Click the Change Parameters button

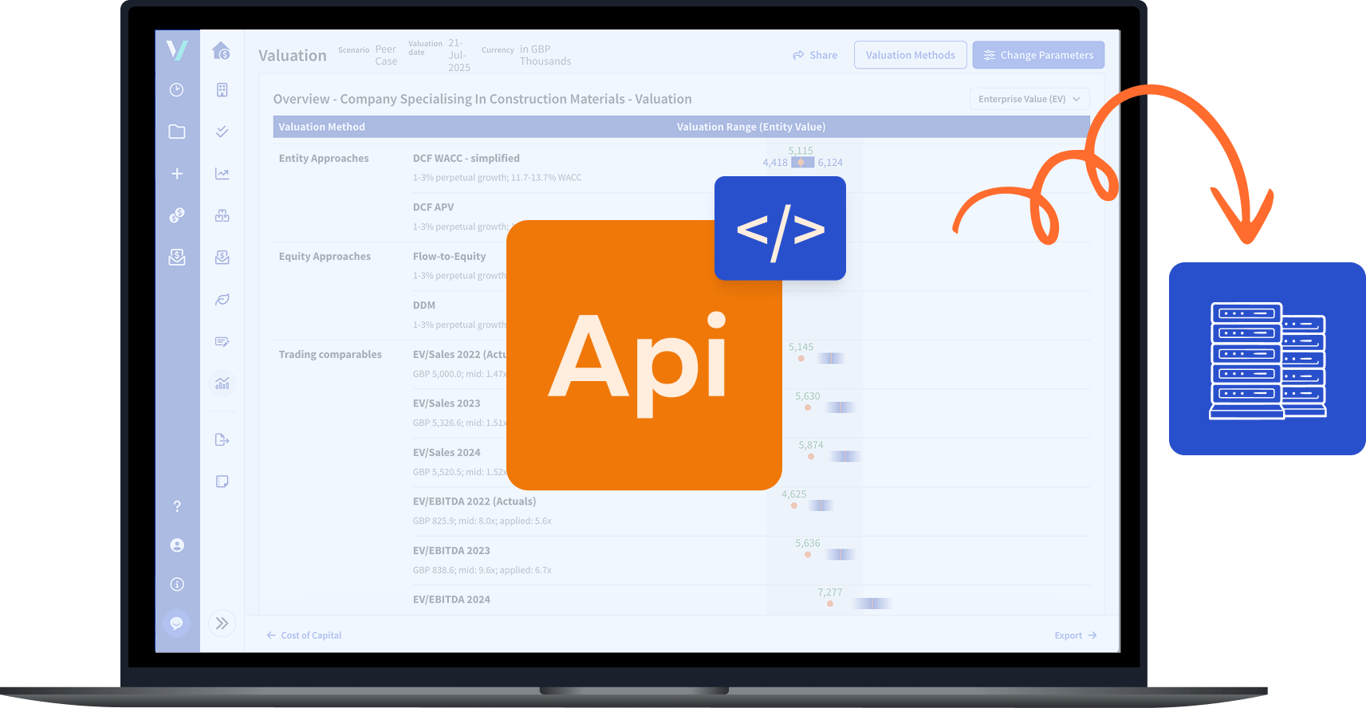coord(1038,55)
